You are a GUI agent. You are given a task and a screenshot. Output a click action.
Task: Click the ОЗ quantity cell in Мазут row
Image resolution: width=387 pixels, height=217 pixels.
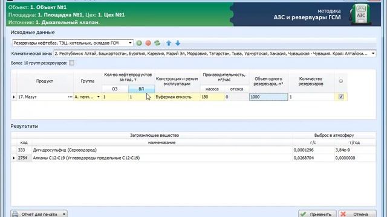coord(115,97)
